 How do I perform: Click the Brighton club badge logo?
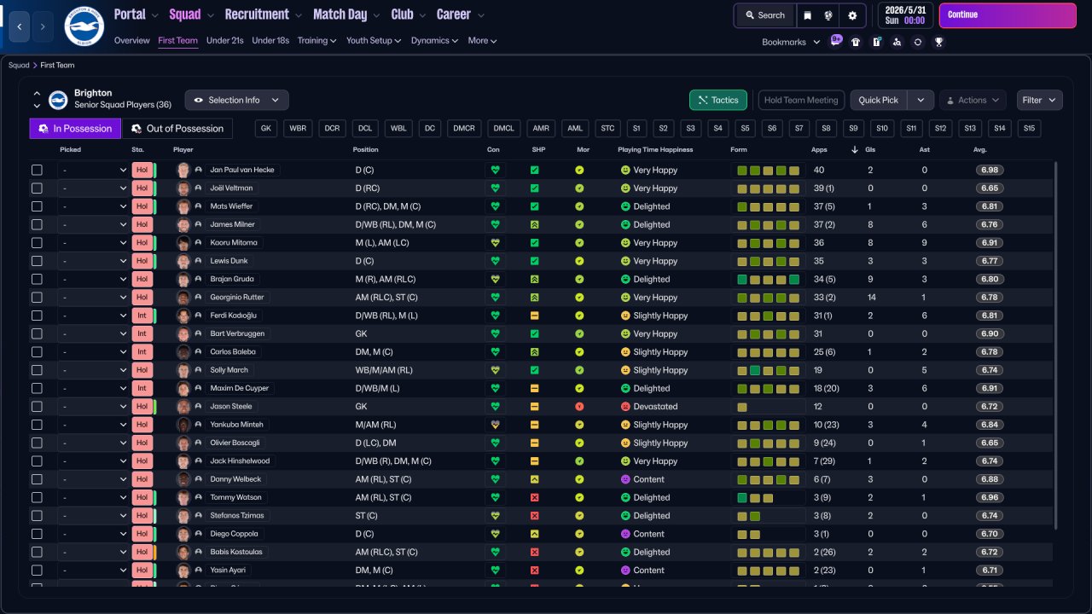coord(84,26)
